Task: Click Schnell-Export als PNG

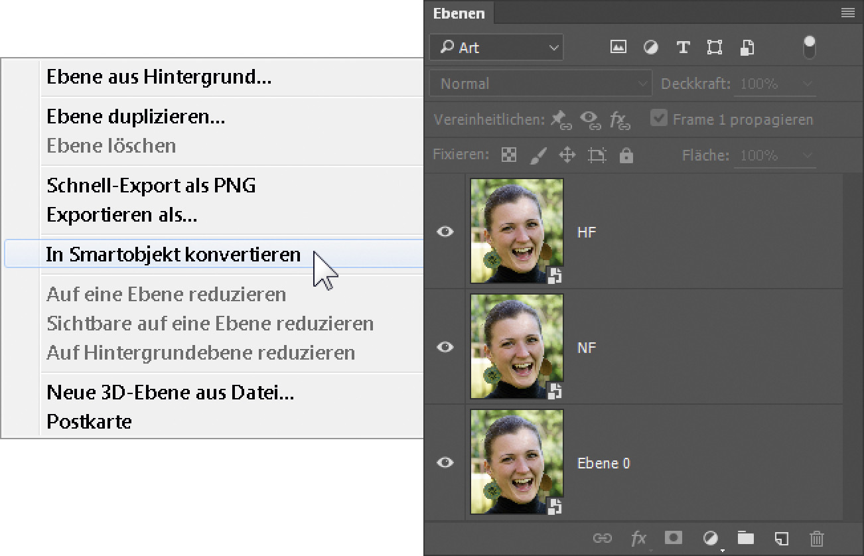Action: click(x=151, y=186)
